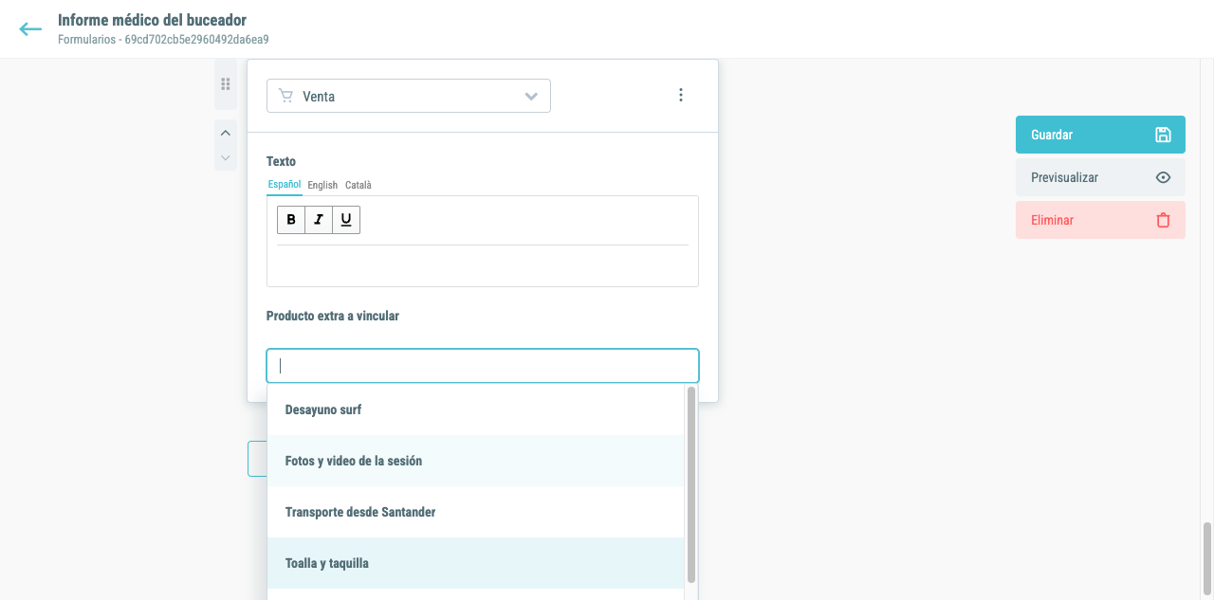Click the shopping cart icon in Venta
This screenshot has height=600, width=1214.
tap(286, 96)
